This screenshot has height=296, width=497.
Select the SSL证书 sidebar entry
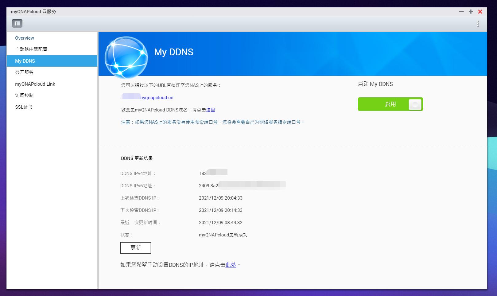[x=24, y=107]
